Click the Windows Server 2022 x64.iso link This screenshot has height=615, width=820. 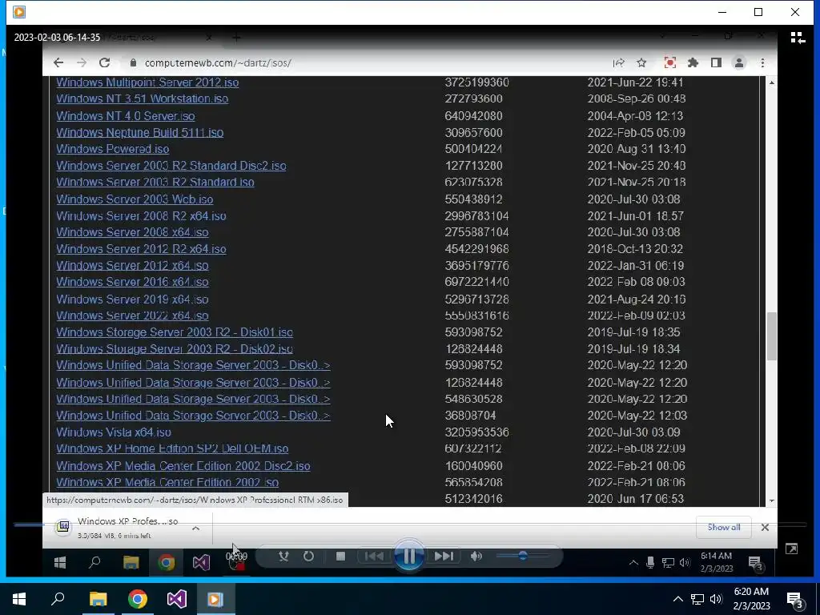point(132,316)
